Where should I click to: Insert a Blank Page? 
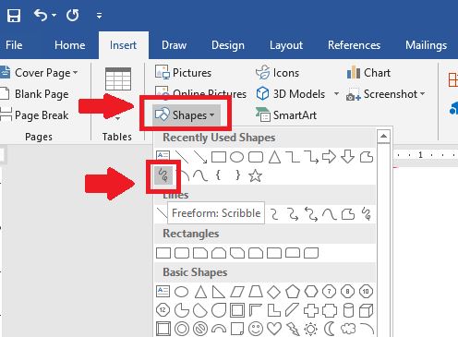(x=34, y=94)
